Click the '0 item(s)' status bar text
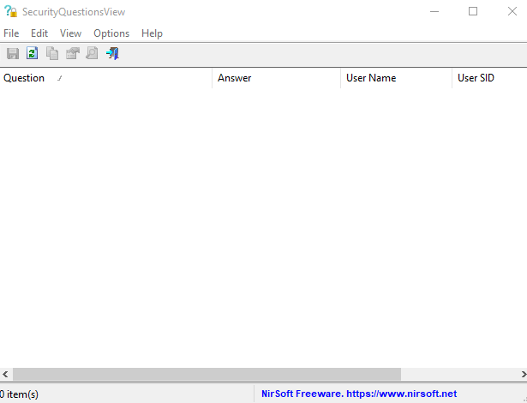The height and width of the screenshot is (403, 527). (x=19, y=394)
